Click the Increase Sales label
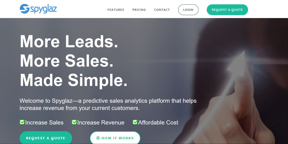Screen dimensions: 288x144 point(44,122)
